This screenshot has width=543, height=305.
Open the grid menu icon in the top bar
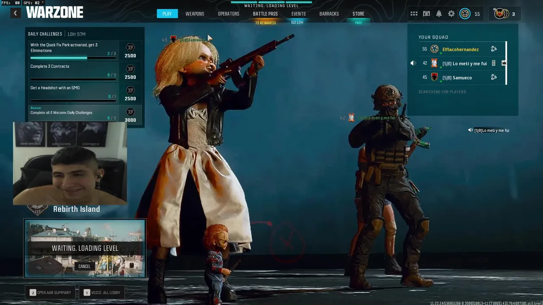[414, 14]
